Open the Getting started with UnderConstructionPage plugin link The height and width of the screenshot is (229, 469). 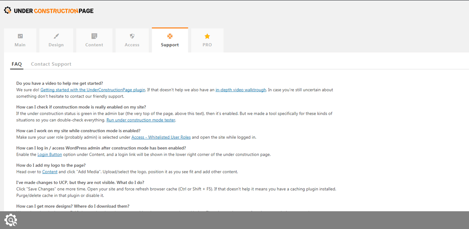coord(93,90)
